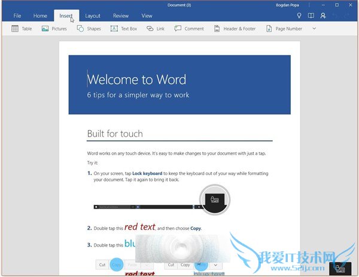This screenshot has height=277, width=359.
Task: Click the "Built for touch" heading
Action: pyautogui.click(x=115, y=134)
